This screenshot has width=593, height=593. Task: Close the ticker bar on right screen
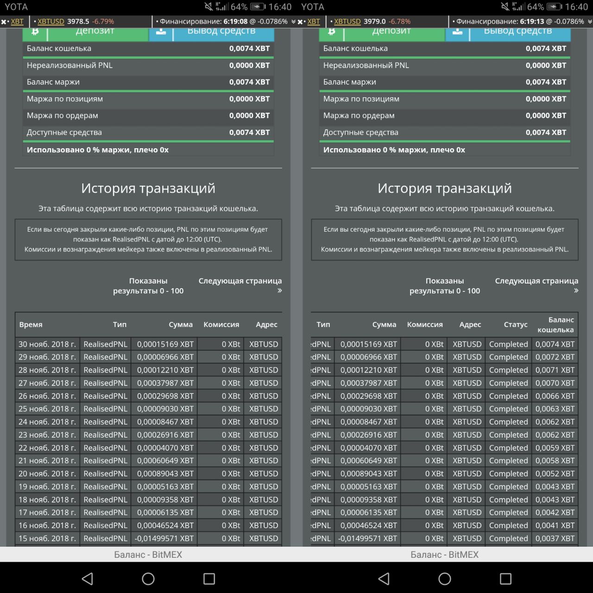(x=300, y=22)
